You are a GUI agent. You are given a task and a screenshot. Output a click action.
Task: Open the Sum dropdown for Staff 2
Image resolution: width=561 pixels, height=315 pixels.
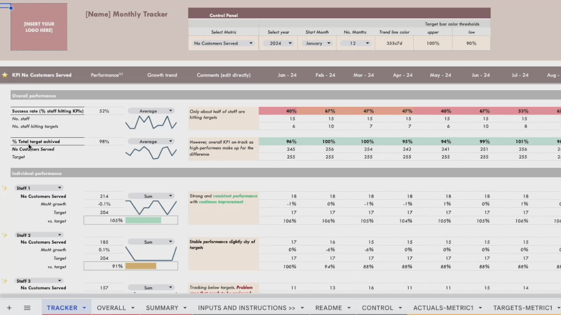click(x=151, y=242)
